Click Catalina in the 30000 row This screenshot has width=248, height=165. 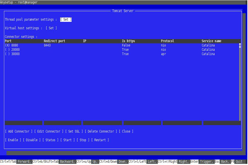pos(208,54)
